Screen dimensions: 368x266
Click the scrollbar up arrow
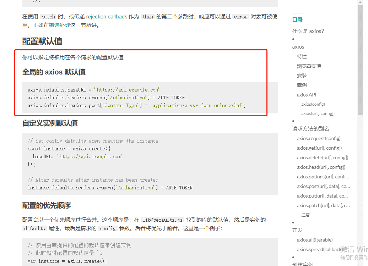pos(361,2)
